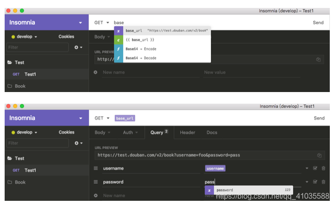Image resolution: width=334 pixels, height=205 pixels.
Task: Click the New name field in top window
Action: pyautogui.click(x=151, y=73)
